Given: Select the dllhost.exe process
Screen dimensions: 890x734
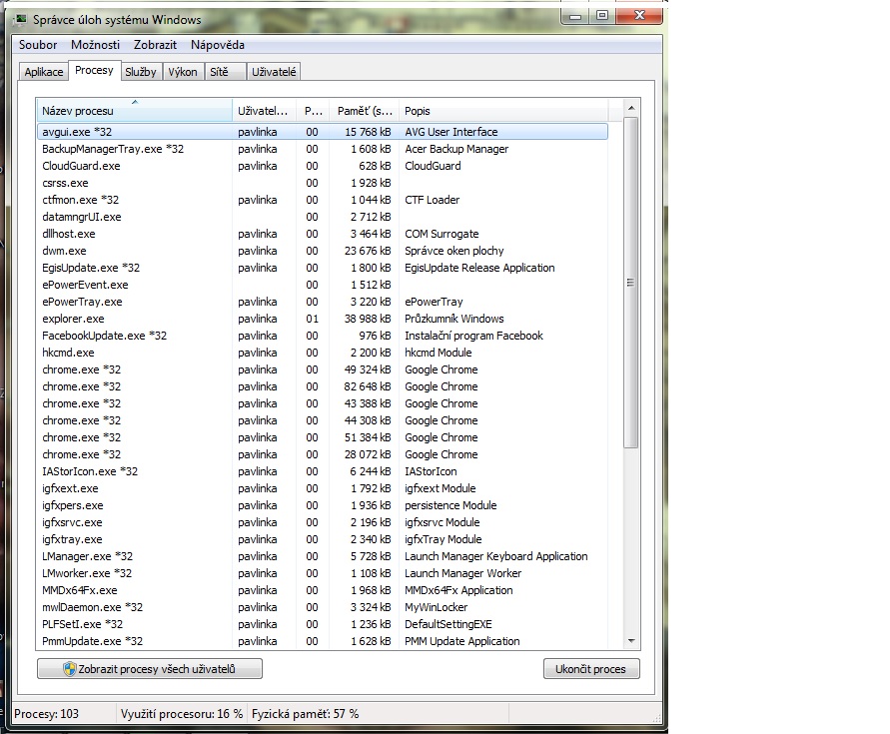Looking at the screenshot, I should tap(323, 234).
